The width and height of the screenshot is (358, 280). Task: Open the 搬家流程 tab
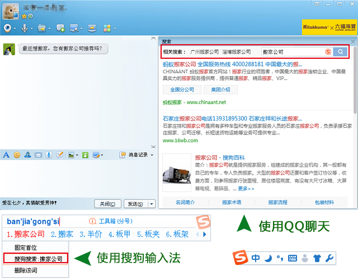tap(278, 202)
